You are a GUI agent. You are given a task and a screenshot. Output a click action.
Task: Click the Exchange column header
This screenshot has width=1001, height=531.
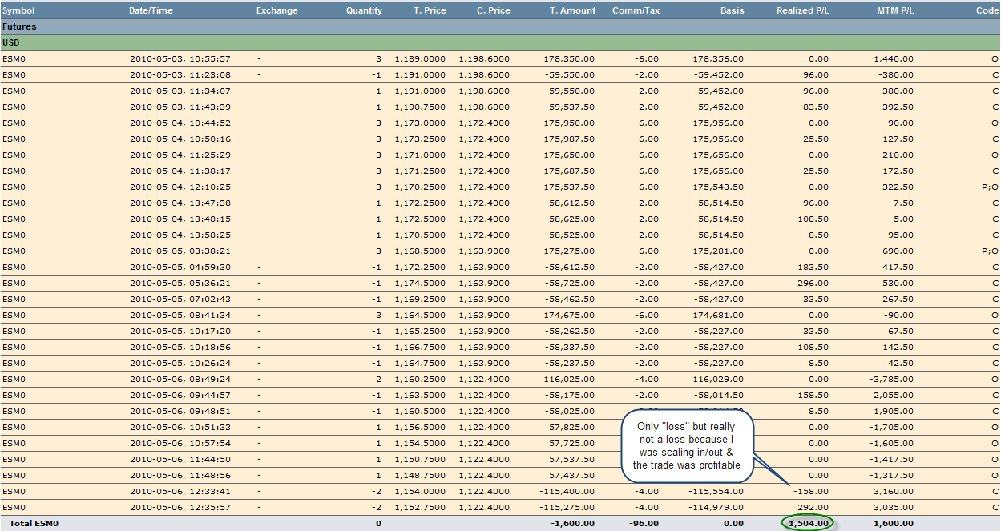(276, 10)
